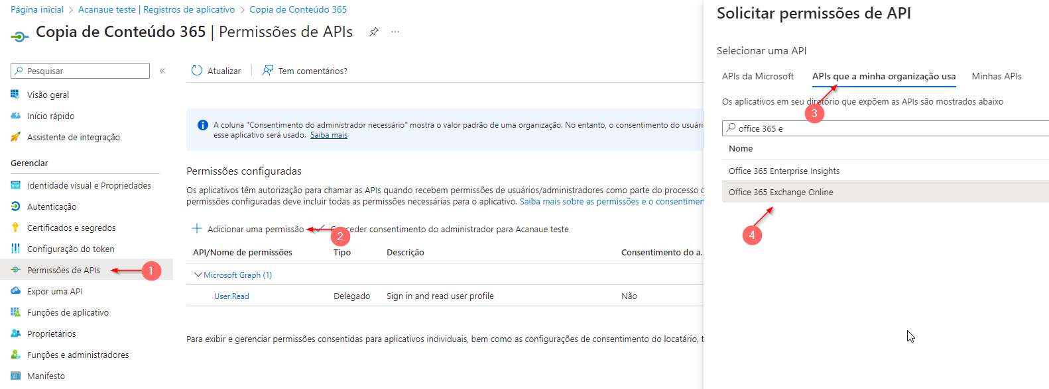Click the Manifesto icon

(15, 376)
